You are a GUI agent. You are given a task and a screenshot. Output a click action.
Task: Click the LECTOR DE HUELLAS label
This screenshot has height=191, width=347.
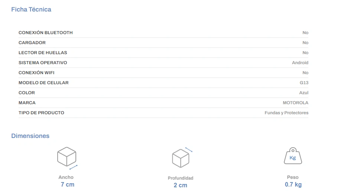point(43,53)
